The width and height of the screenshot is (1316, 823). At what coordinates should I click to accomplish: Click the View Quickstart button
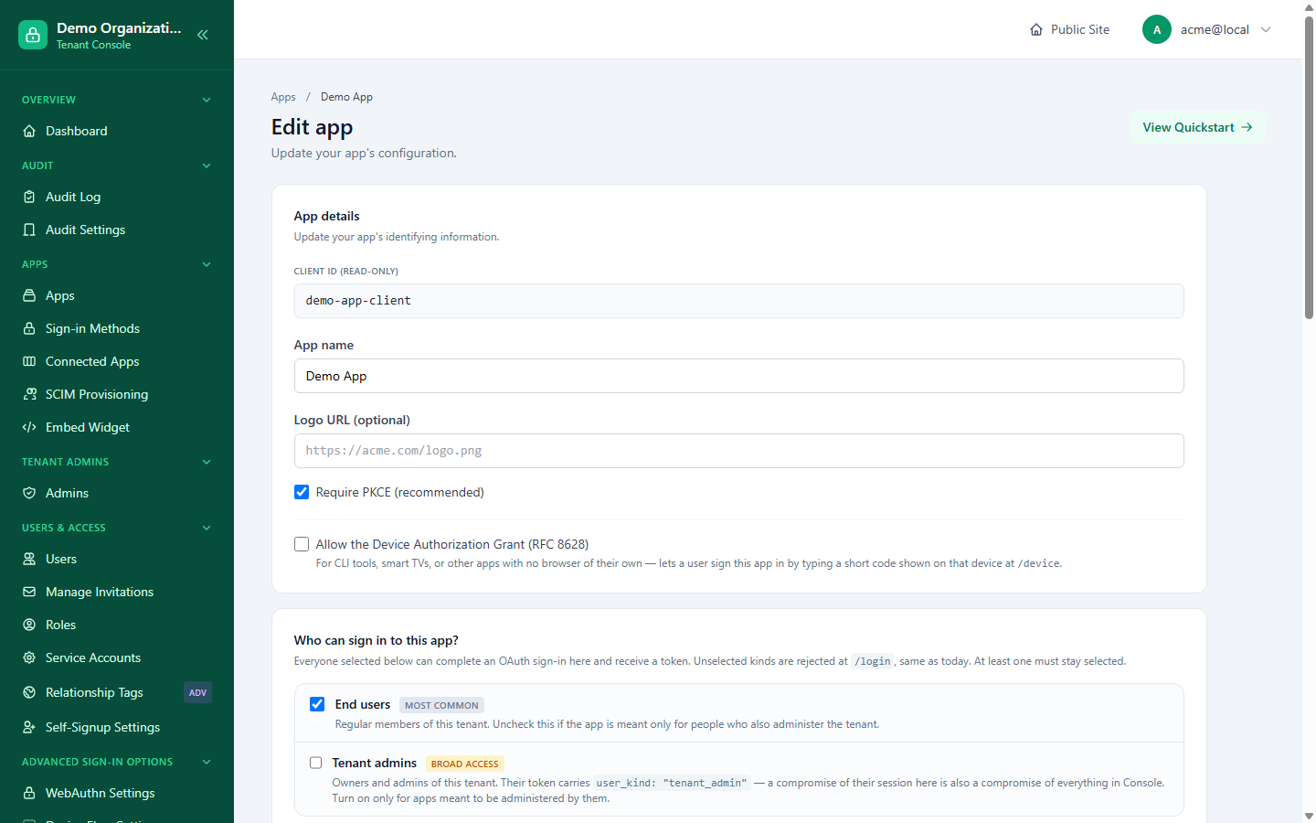click(1197, 127)
